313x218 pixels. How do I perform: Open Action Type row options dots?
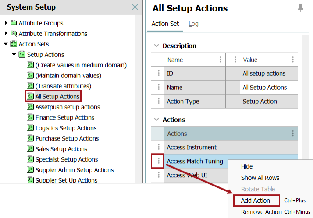tap(159, 101)
